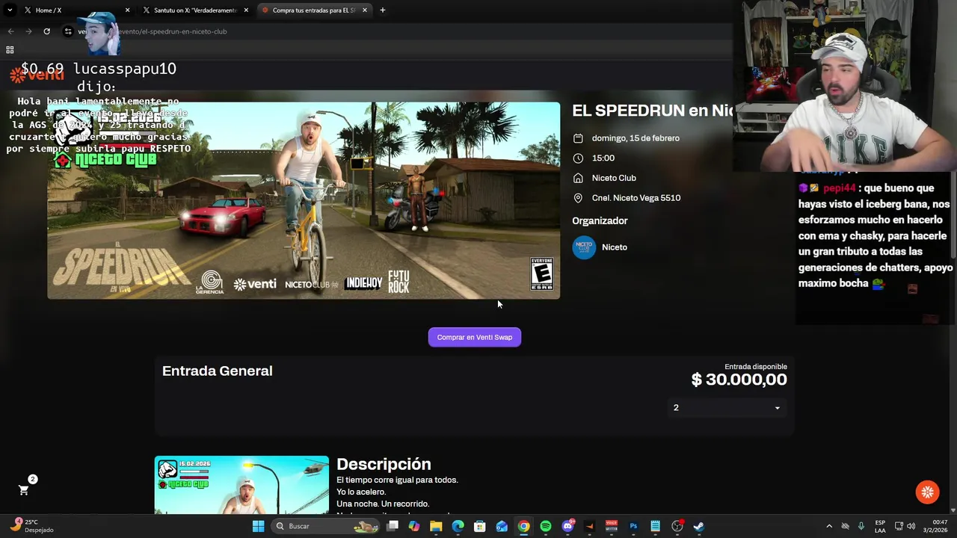Click the location pin beside Cnel. Niceto Vega 5510
Image resolution: width=957 pixels, height=538 pixels.
(x=578, y=198)
